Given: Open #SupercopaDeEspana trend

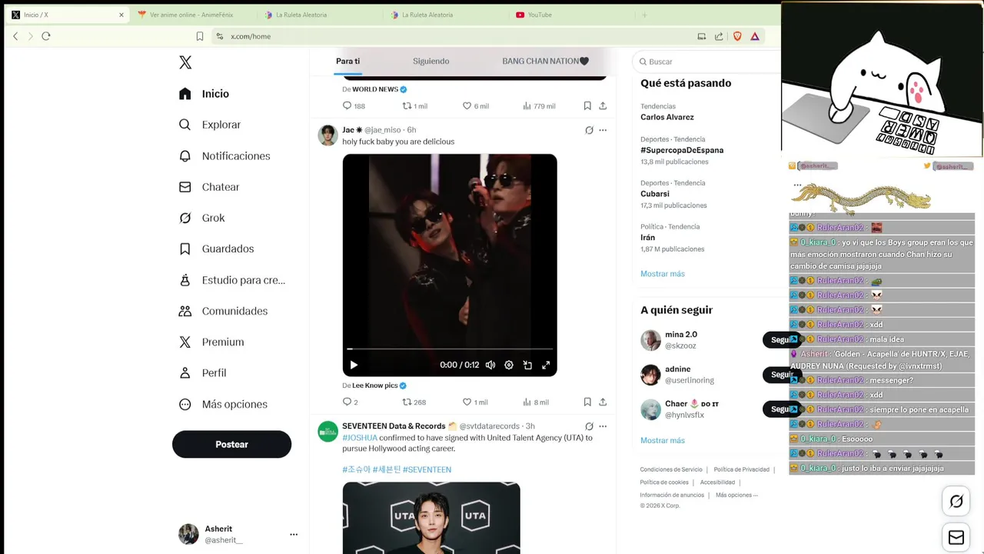Looking at the screenshot, I should [x=682, y=150].
